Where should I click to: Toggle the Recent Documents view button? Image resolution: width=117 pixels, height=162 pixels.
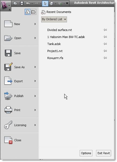point(28,12)
